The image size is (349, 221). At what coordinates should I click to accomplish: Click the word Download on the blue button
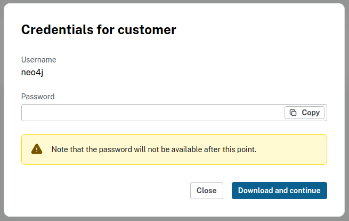click(256, 191)
